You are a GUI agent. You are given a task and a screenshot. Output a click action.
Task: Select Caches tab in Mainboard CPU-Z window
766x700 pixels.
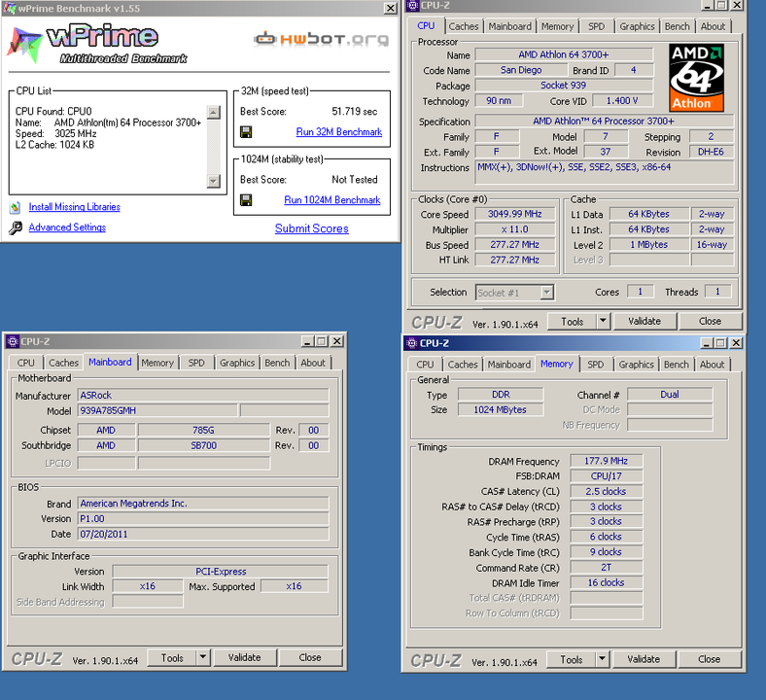(x=63, y=363)
